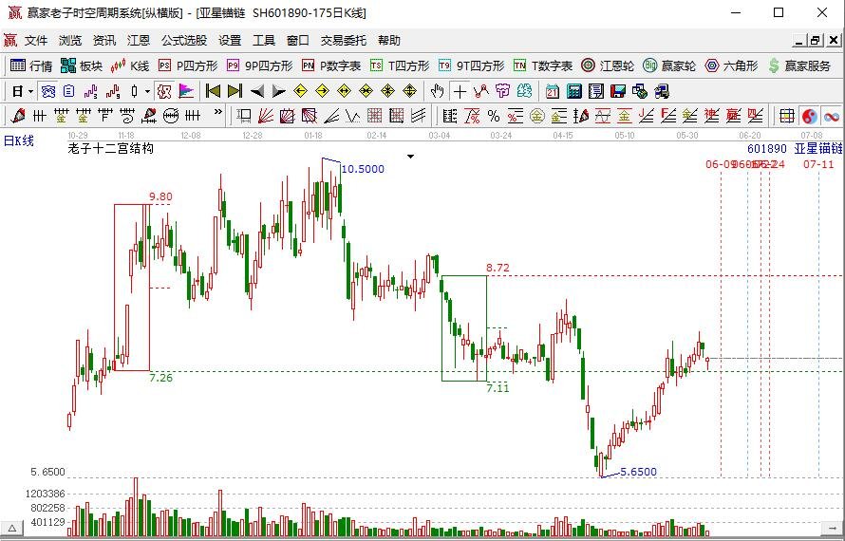Expand the toolbar overflow chevron »
The height and width of the screenshot is (541, 845).
(217, 112)
